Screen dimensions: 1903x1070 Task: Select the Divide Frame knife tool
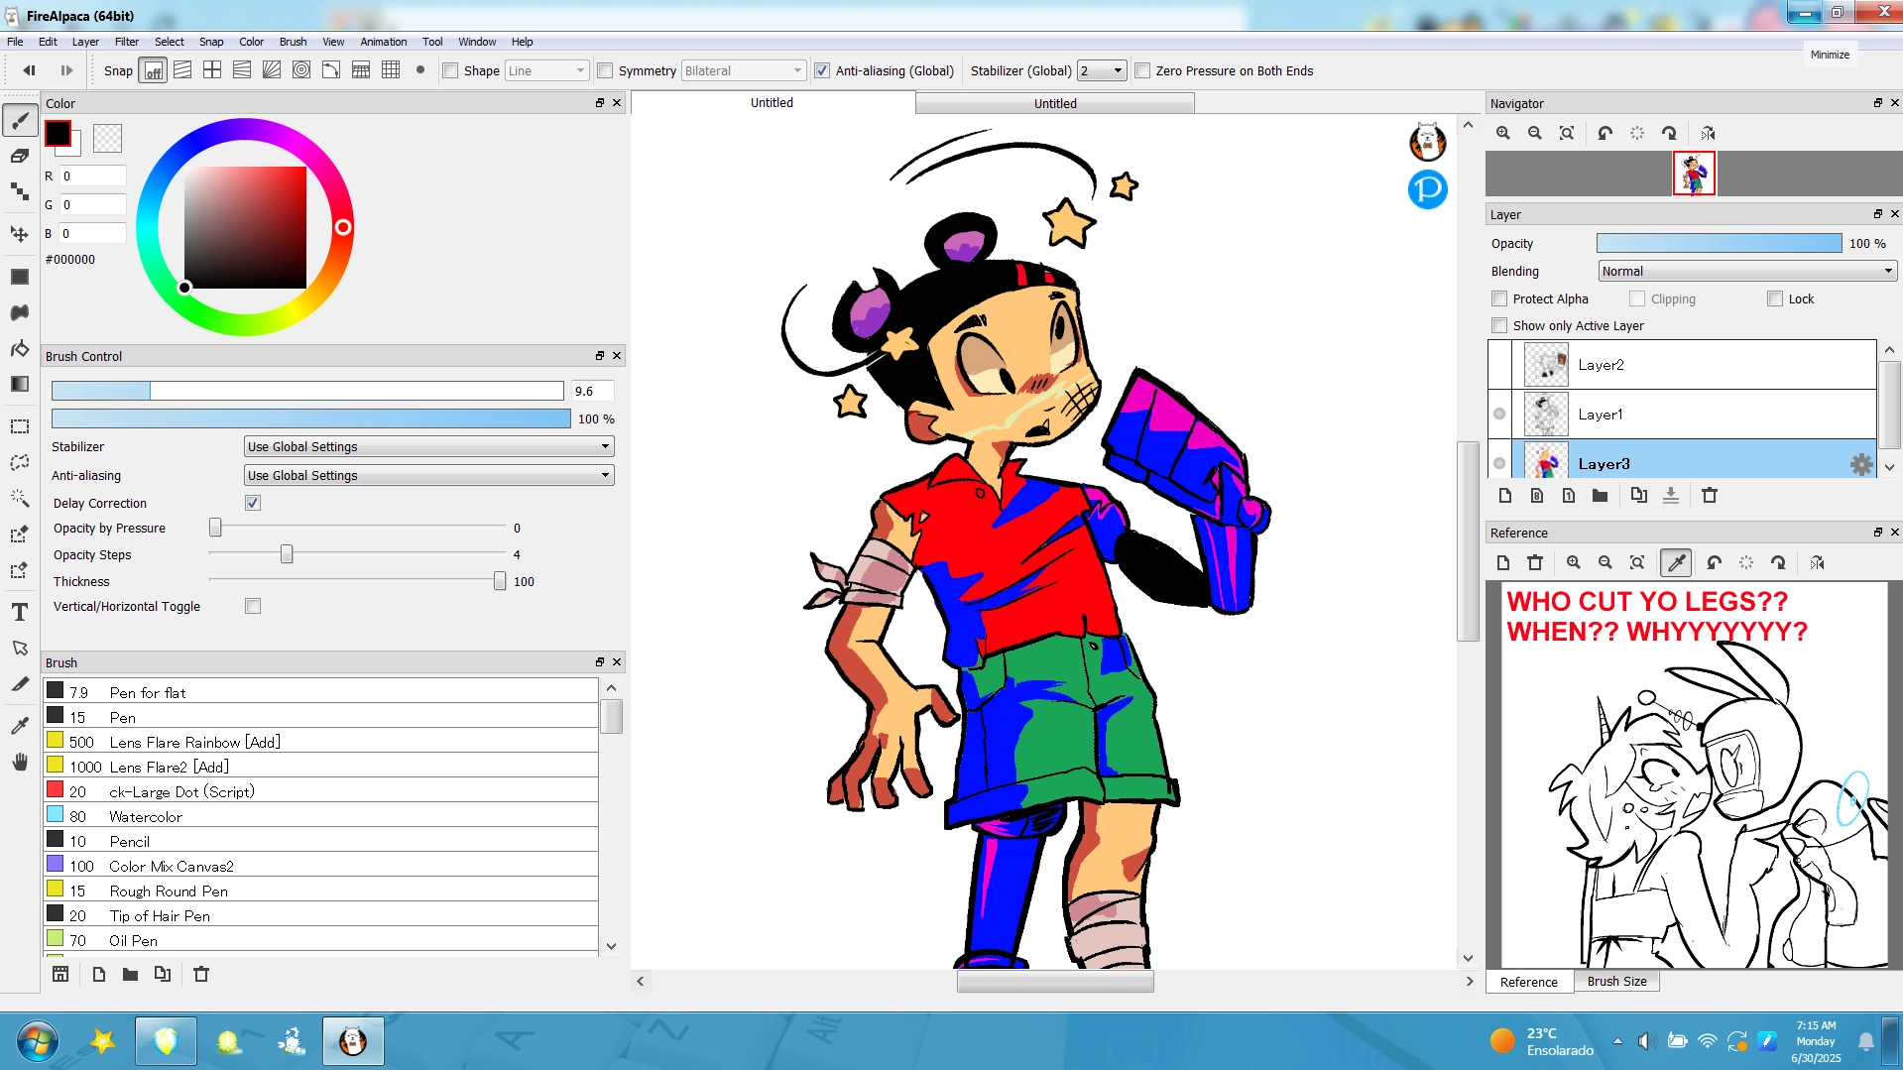pos(20,683)
